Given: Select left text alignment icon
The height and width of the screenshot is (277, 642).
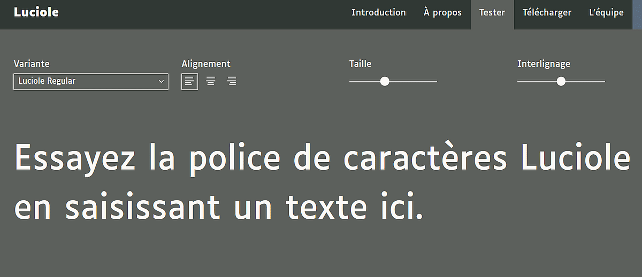Looking at the screenshot, I should pyautogui.click(x=189, y=82).
